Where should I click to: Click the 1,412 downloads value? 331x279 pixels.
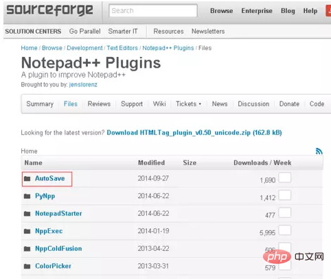coord(267,198)
